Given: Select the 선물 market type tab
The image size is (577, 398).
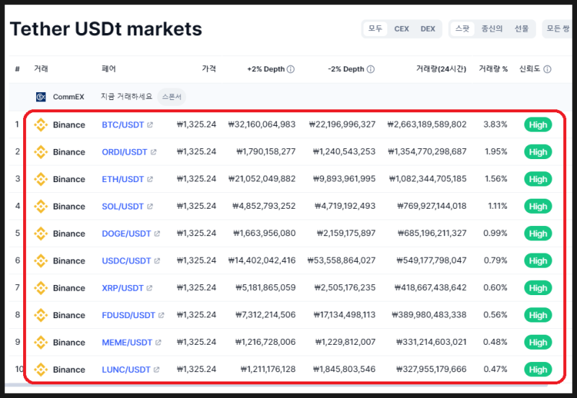Looking at the screenshot, I should click(521, 29).
